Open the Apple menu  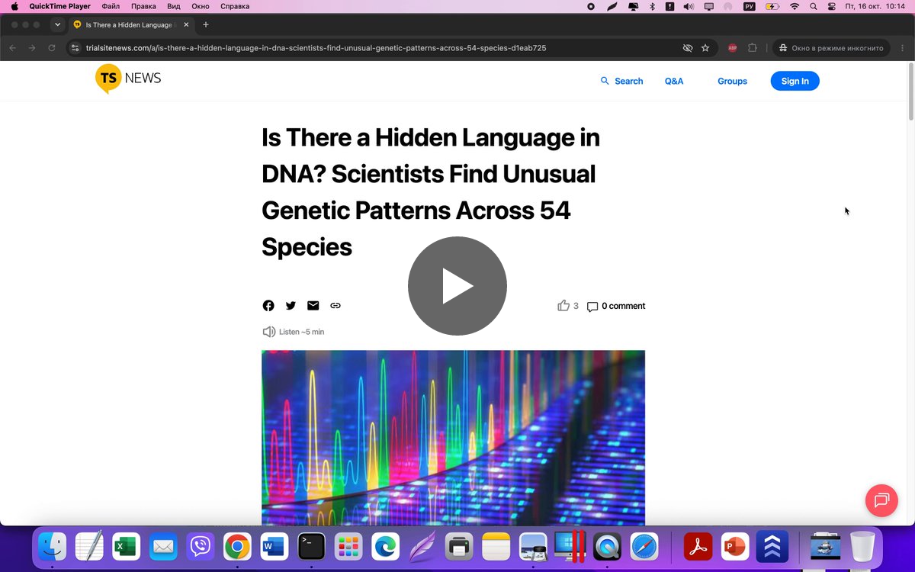click(x=14, y=6)
